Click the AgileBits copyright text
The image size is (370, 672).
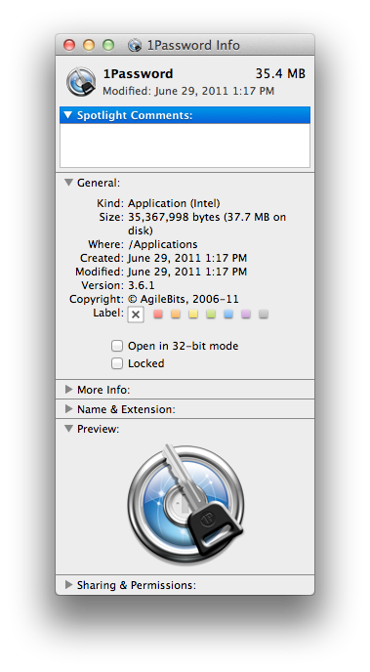coord(184,299)
